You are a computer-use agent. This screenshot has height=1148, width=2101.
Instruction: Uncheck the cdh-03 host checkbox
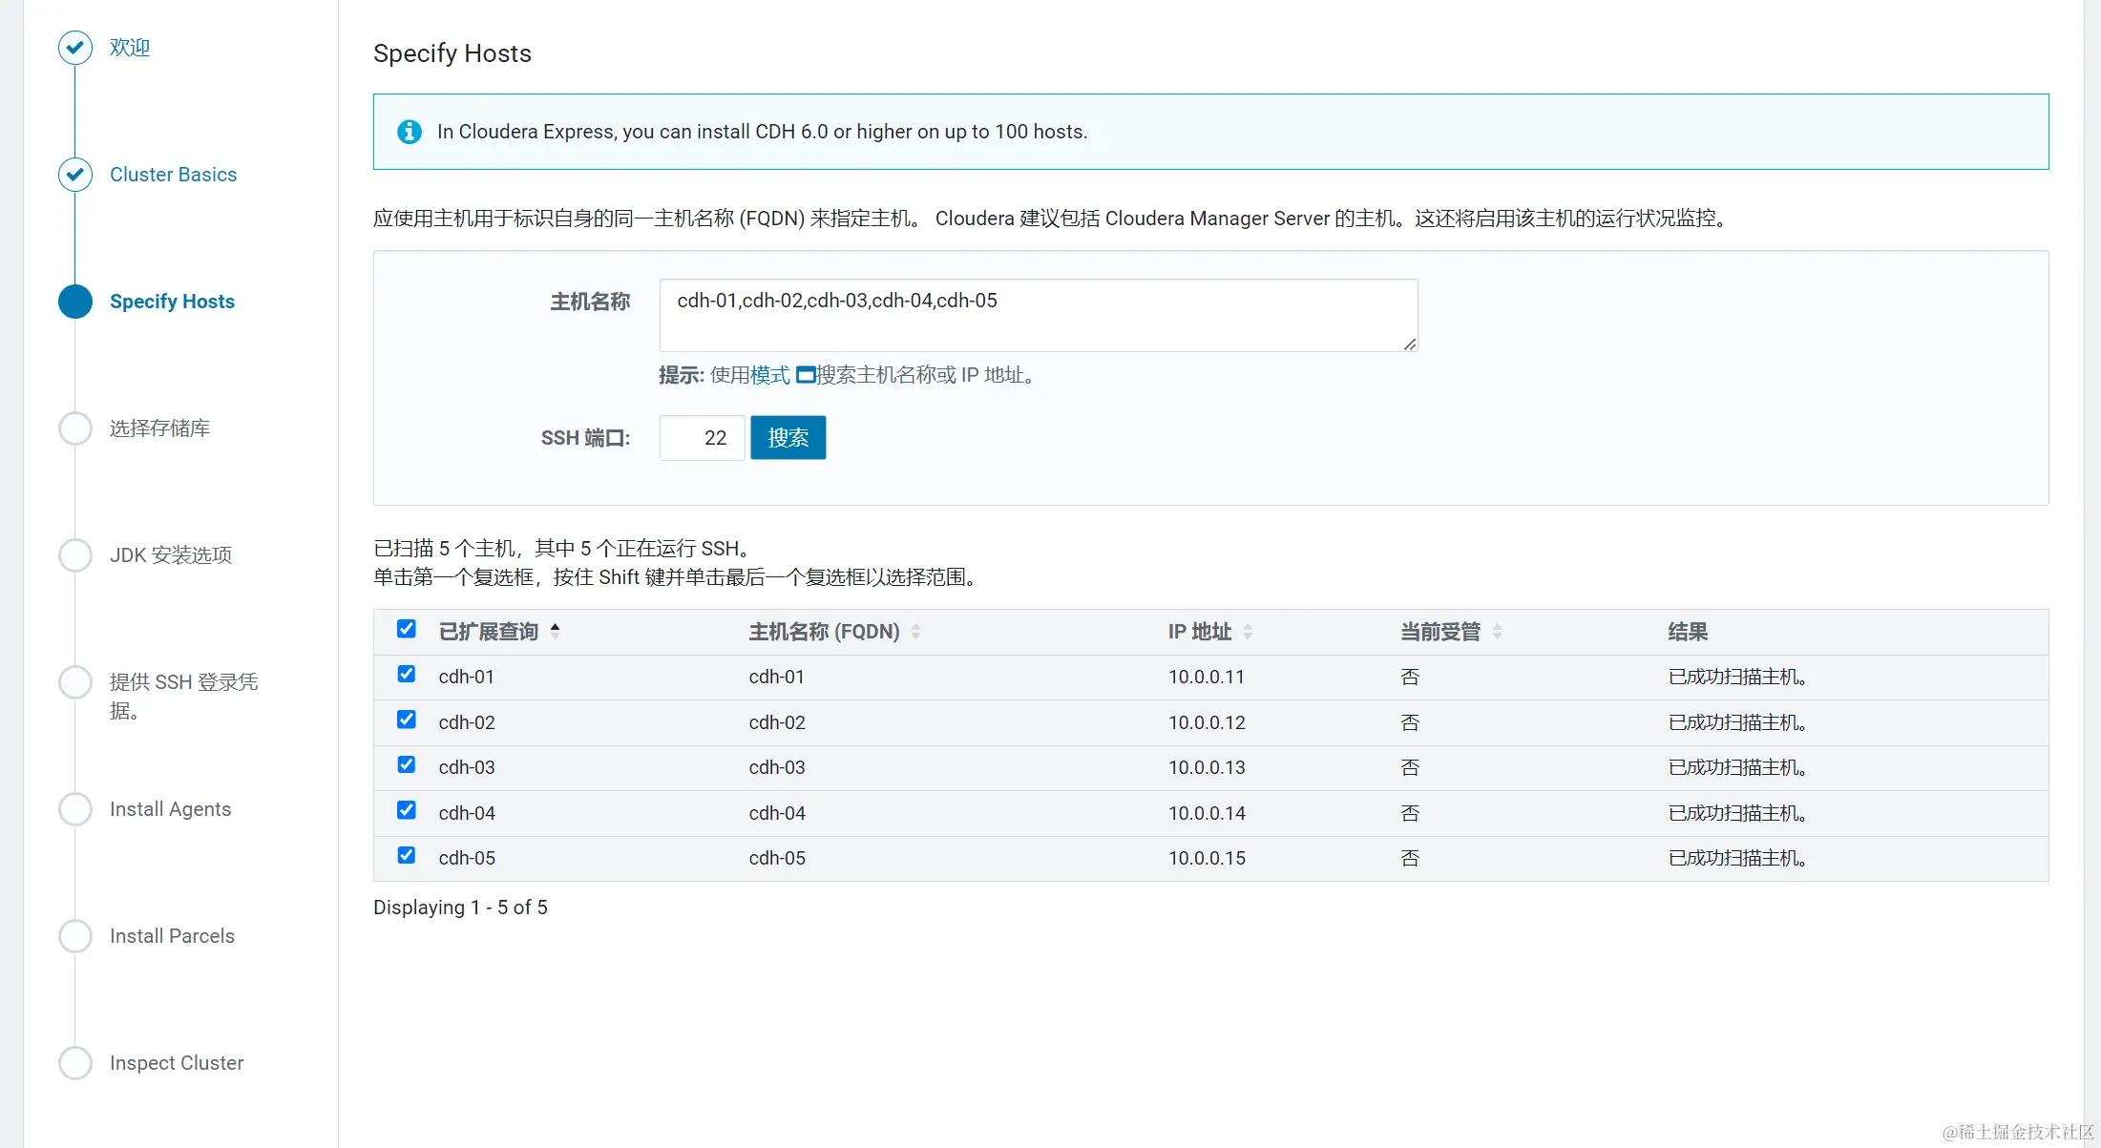pos(407,764)
